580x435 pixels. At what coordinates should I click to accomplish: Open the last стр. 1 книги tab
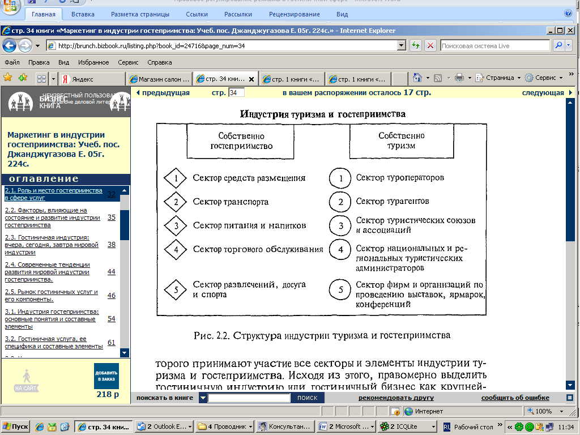[x=358, y=79]
